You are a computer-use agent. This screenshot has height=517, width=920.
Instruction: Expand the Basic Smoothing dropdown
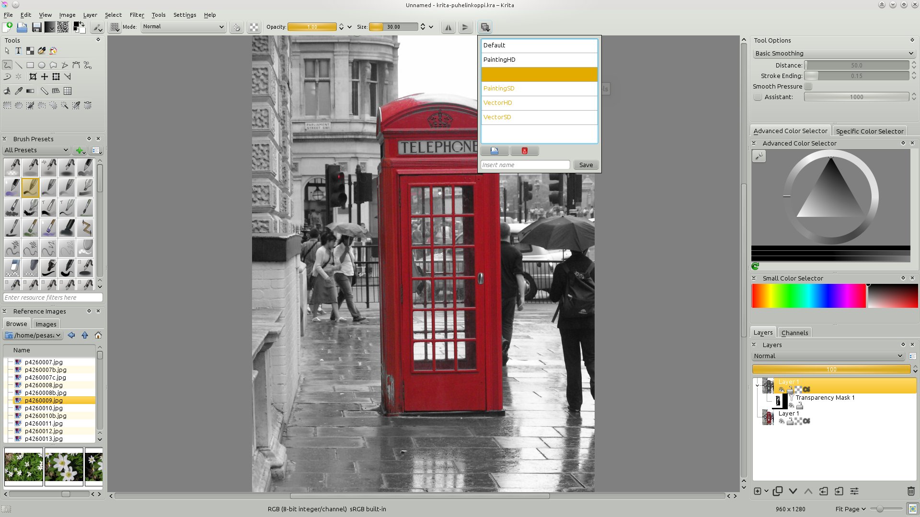click(834, 54)
